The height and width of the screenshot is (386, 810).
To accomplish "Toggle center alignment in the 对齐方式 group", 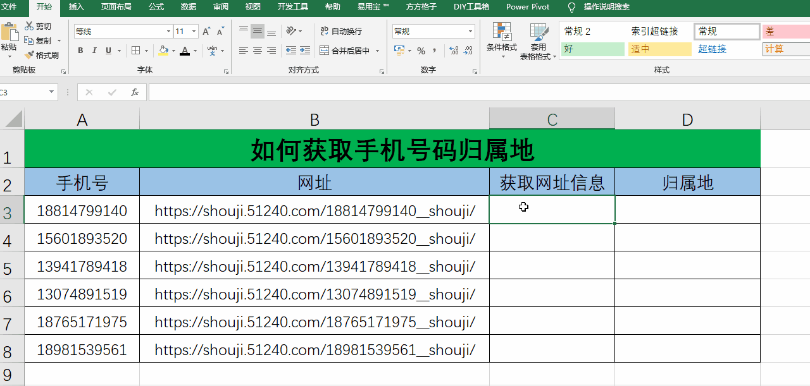I will coord(257,51).
